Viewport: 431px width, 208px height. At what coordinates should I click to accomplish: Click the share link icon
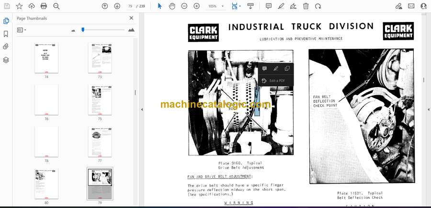point(398,6)
